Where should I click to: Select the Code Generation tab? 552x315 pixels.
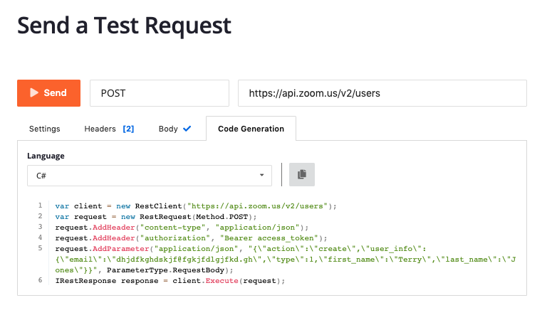pyautogui.click(x=251, y=129)
